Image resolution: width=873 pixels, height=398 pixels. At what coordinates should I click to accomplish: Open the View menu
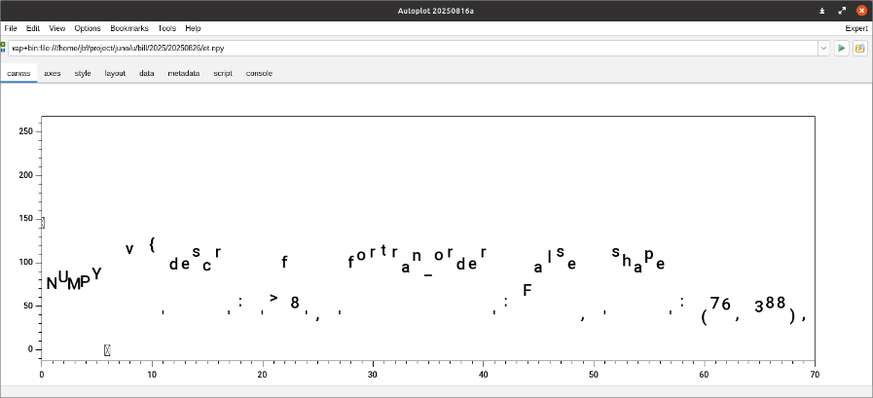(57, 28)
